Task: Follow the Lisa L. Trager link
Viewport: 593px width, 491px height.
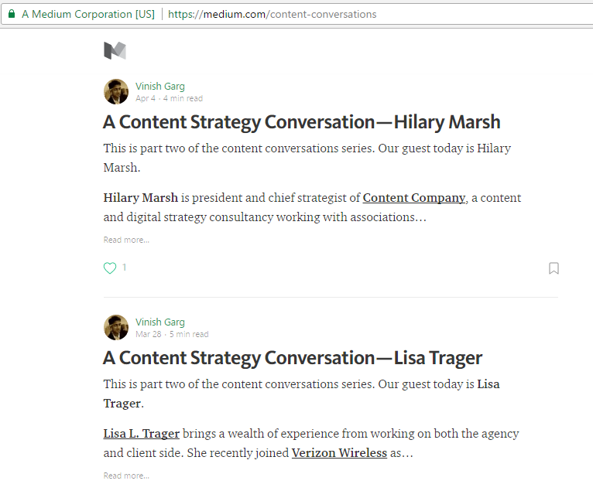Action: (x=142, y=434)
